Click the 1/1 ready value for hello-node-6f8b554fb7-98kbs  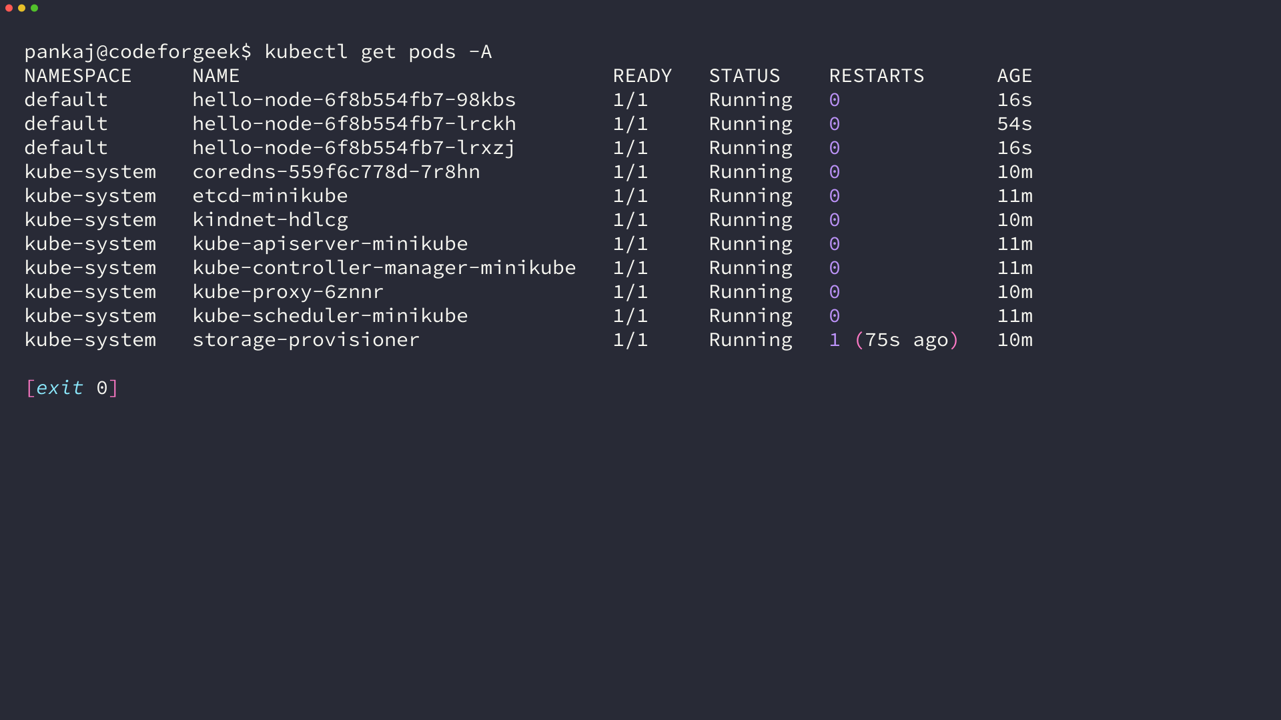[630, 100]
